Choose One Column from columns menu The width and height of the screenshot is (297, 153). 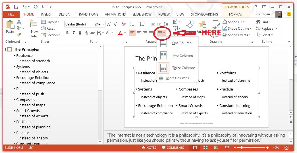tap(177, 43)
